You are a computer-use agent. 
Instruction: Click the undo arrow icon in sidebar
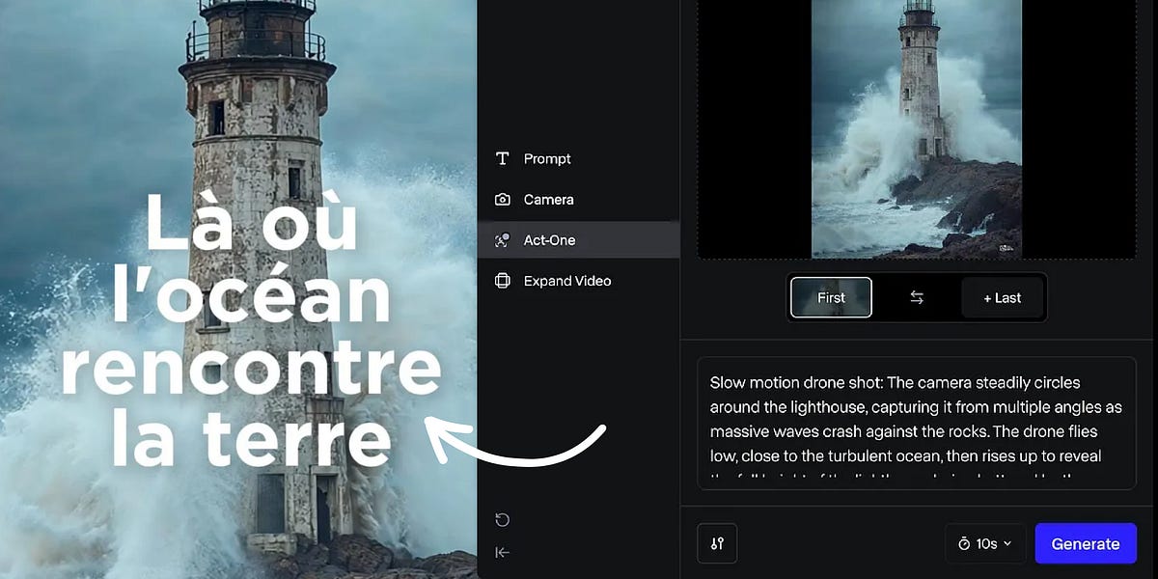point(502,520)
